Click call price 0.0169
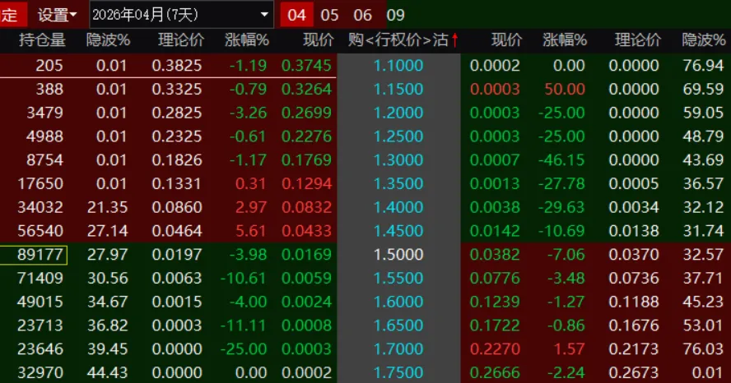Screen dimensions: 731x383 click(306, 255)
